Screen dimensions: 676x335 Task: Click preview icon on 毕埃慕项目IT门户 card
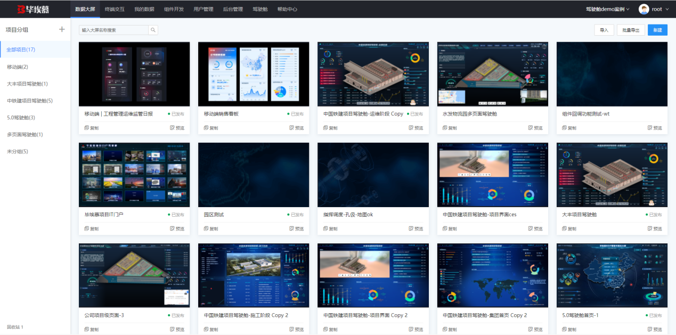[172, 228]
